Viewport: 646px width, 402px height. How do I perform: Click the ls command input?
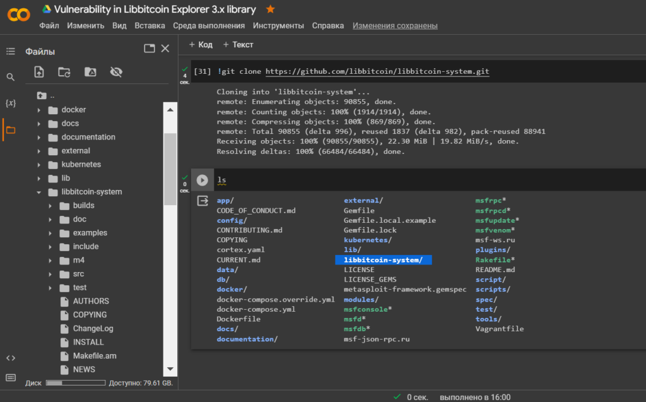(428, 180)
